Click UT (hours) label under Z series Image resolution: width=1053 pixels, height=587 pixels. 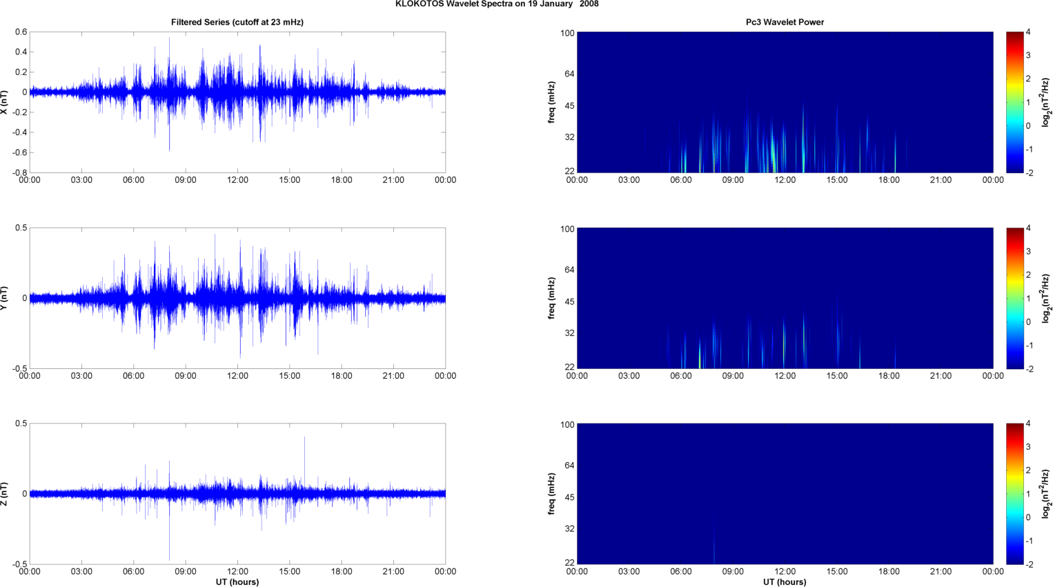pyautogui.click(x=237, y=581)
